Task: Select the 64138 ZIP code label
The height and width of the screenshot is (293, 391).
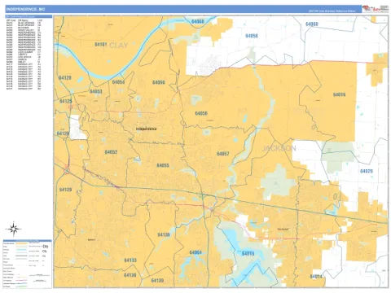Action: click(x=130, y=275)
